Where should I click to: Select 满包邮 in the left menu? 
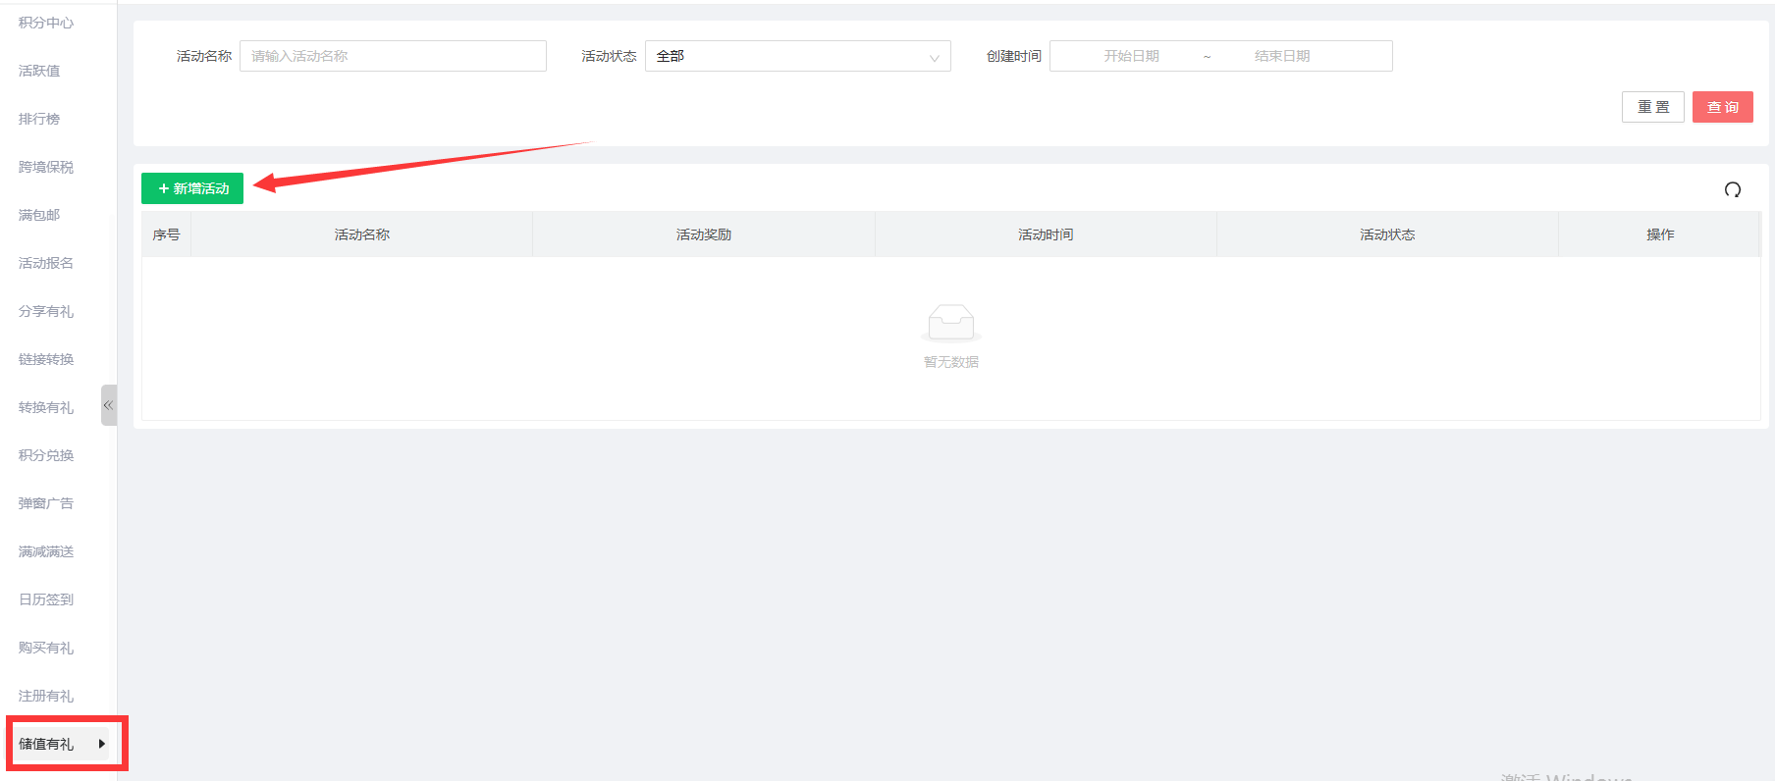39,215
